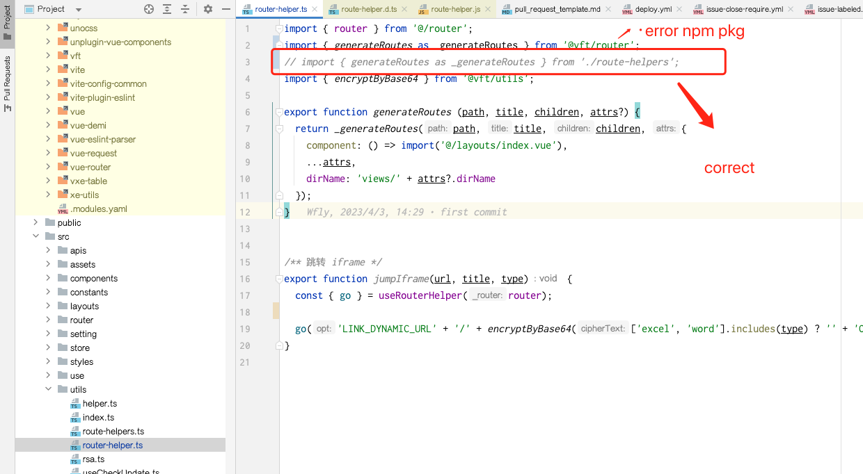Expand the unplugin-vue-components folder
Screen dimensions: 863x474
tap(48, 42)
